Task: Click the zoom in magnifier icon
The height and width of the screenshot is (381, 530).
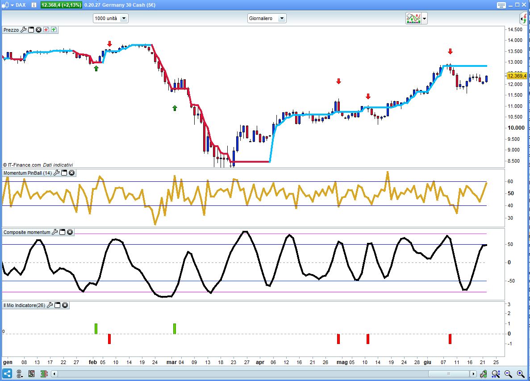Action: [521, 373]
